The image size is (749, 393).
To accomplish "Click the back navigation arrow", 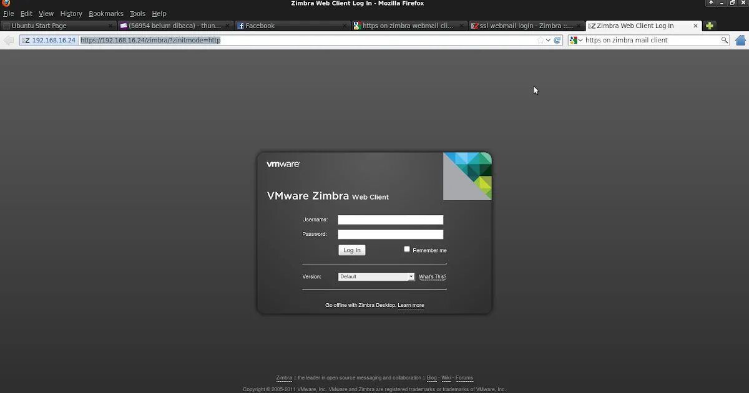I will click(x=8, y=40).
